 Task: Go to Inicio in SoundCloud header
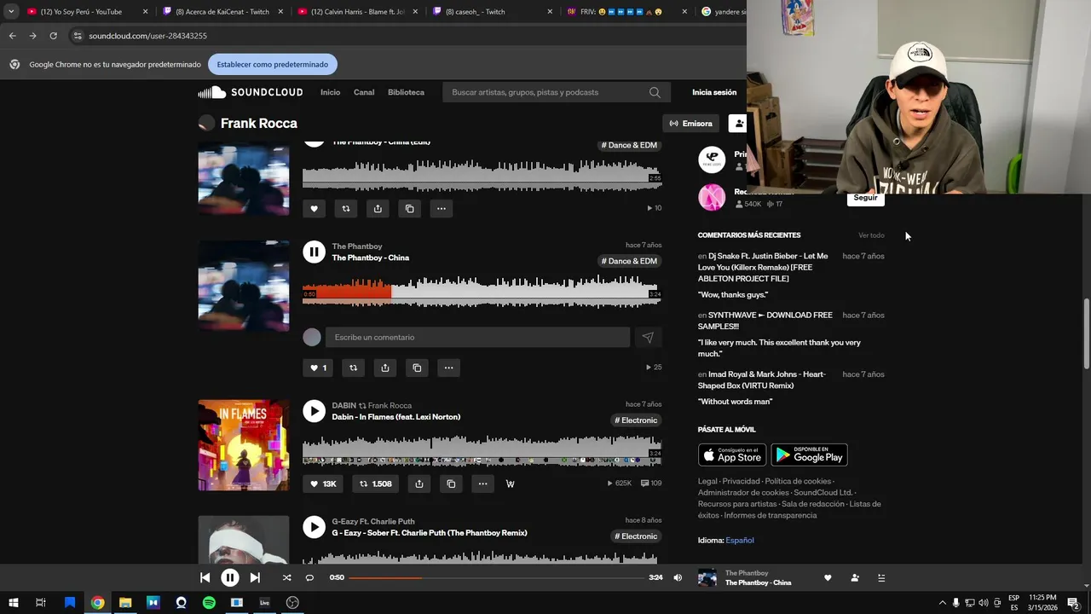tap(330, 92)
